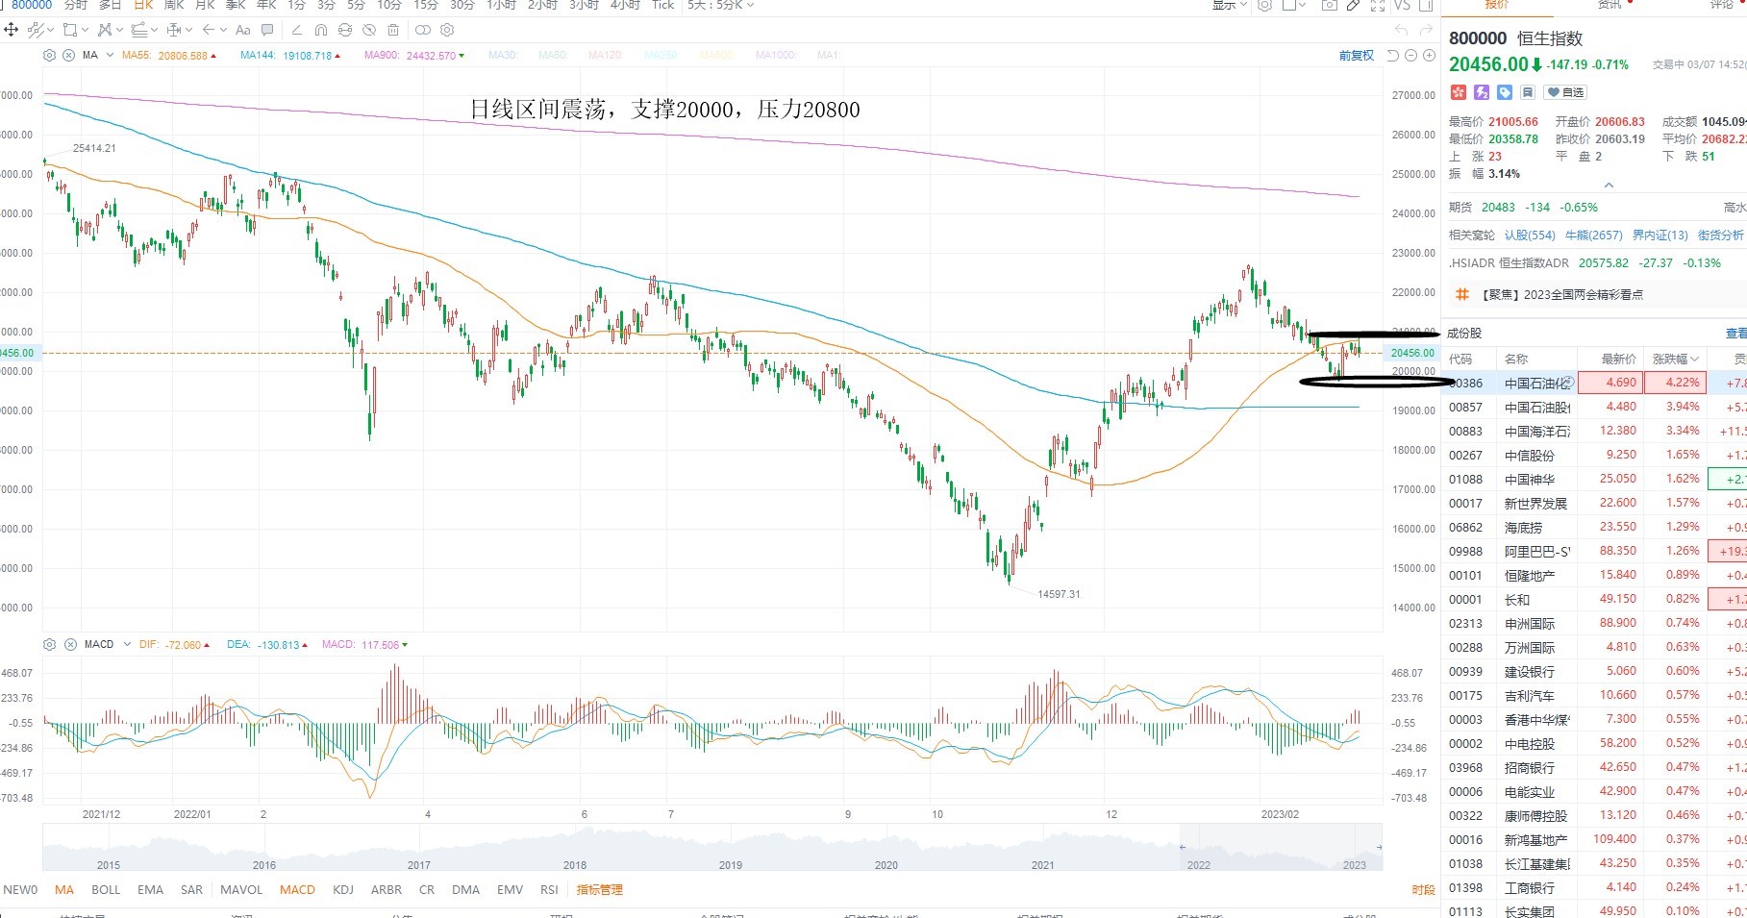Viewport: 1747px width, 918px height.
Task: Open 界内证(13) link
Action: [x=1660, y=235]
